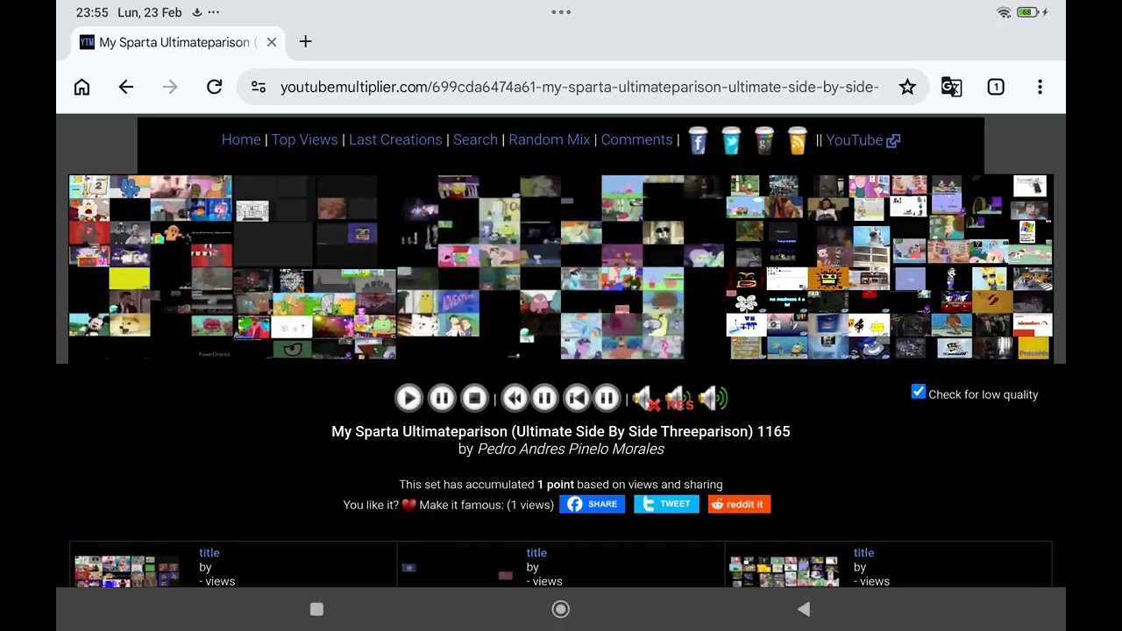Follow the YouTube external link
1122x631 pixels.
click(x=863, y=140)
